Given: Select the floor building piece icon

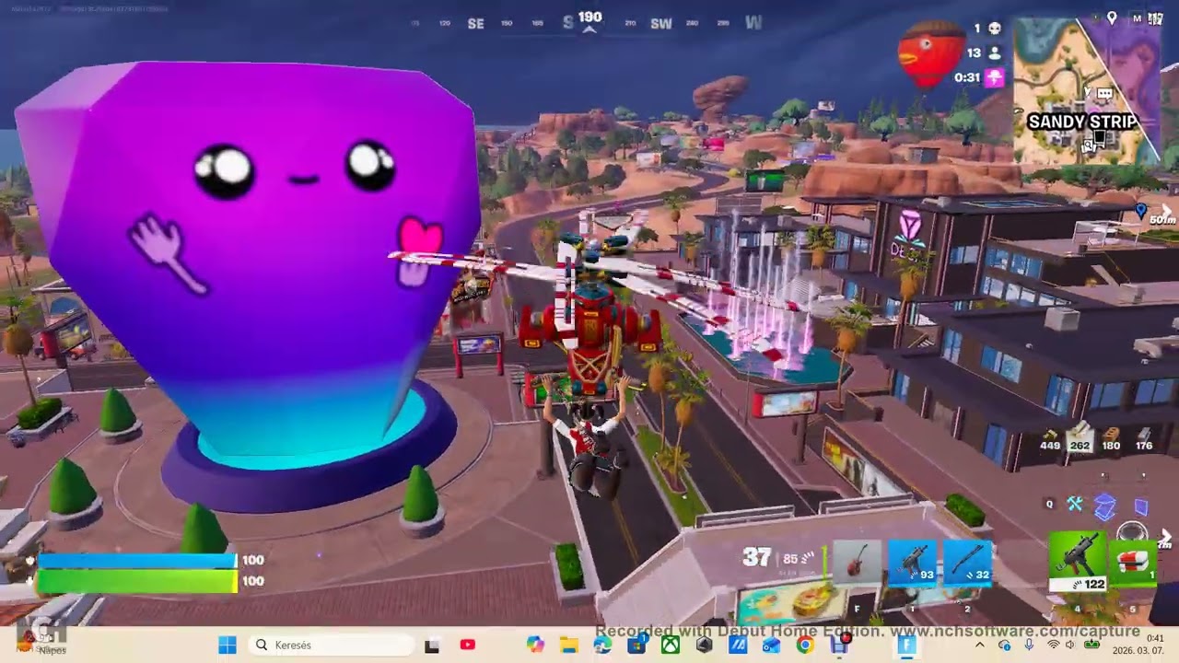Looking at the screenshot, I should (x=1105, y=506).
